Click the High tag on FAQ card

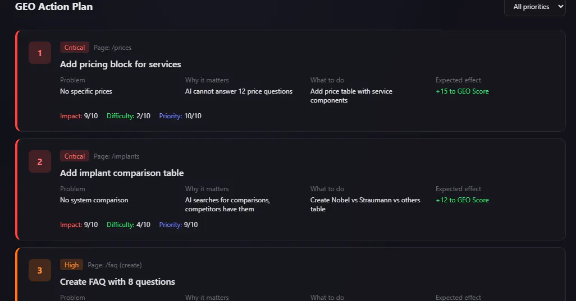pos(72,265)
